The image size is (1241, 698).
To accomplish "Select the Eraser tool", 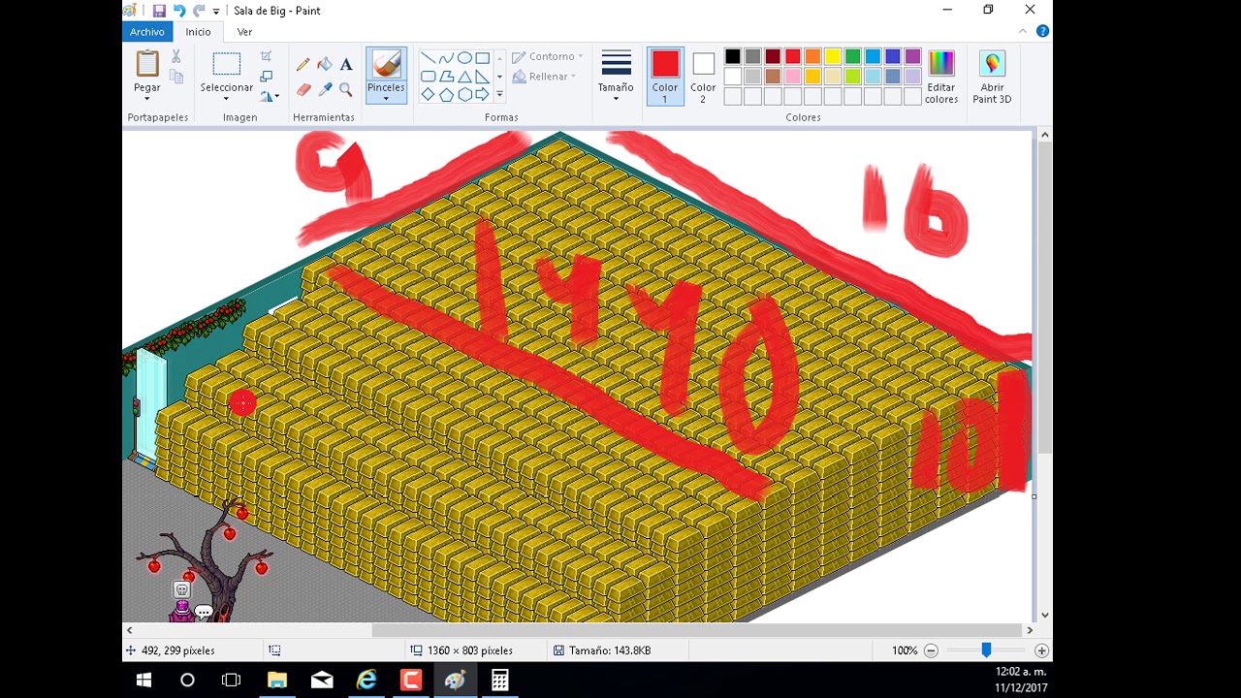I will [303, 89].
